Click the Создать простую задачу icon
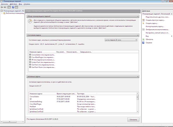The width and height of the screenshot is (173, 127). [143, 20]
